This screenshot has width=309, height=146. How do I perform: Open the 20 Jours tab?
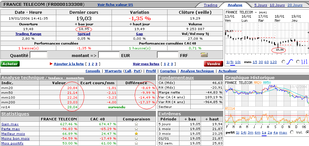pyautogui.click(x=295, y=5)
